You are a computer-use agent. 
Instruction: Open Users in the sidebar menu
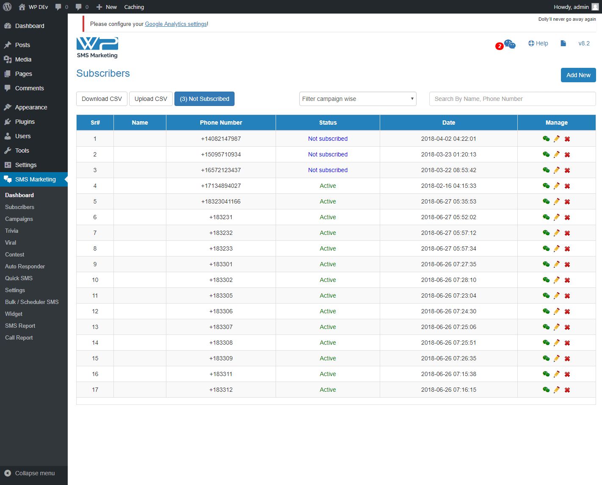pyautogui.click(x=23, y=136)
